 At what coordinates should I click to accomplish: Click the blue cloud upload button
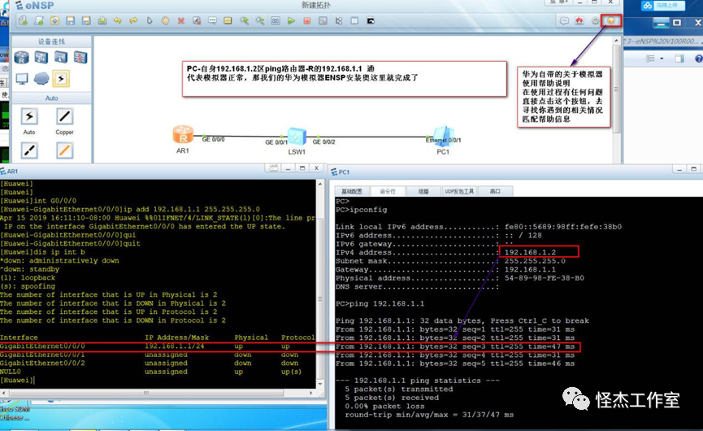pos(663,6)
